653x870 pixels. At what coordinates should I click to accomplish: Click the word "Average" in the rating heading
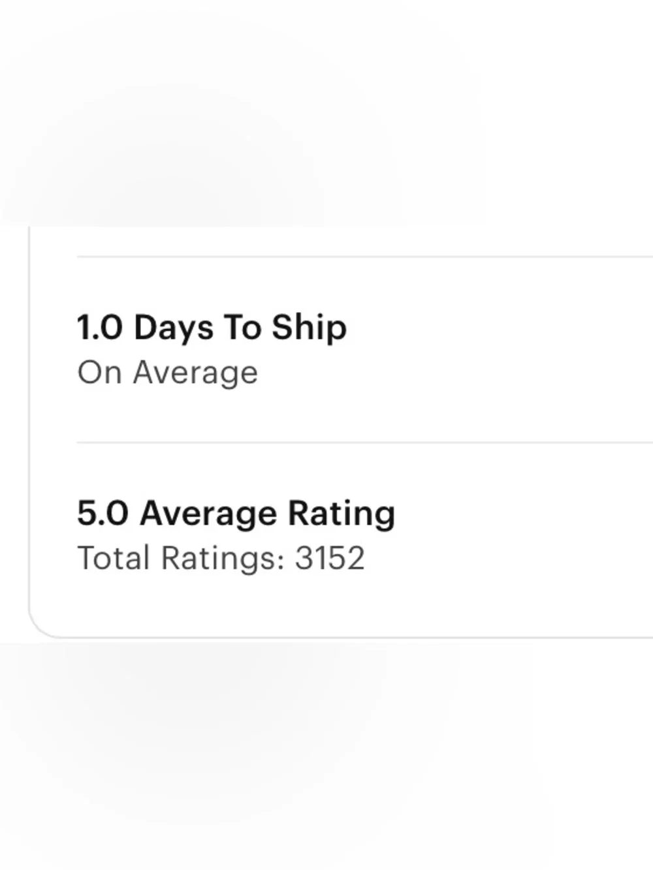click(x=208, y=513)
